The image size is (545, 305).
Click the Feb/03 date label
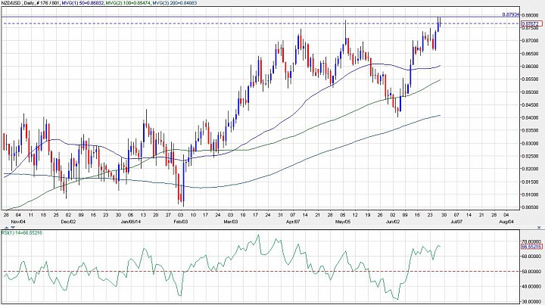pyautogui.click(x=181, y=221)
